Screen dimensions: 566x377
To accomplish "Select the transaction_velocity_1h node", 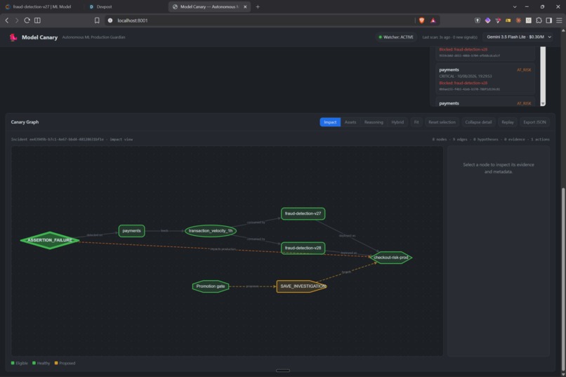I will 211,231.
